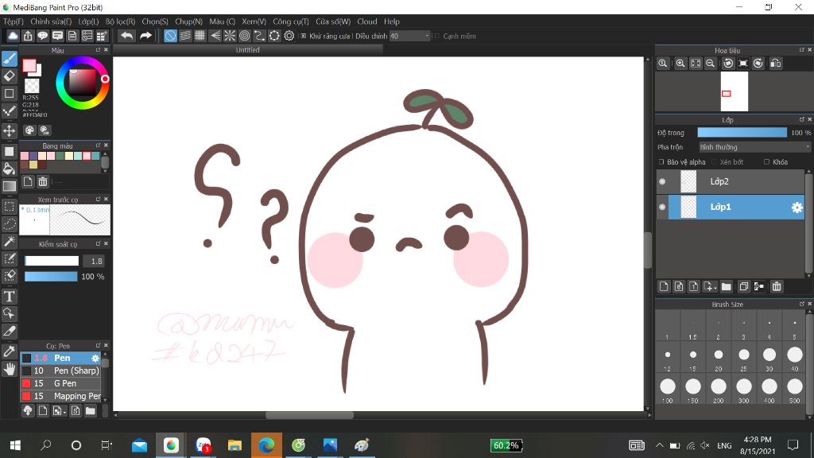The image size is (814, 458).
Task: Select the Hand pan tool
Action: click(x=10, y=369)
